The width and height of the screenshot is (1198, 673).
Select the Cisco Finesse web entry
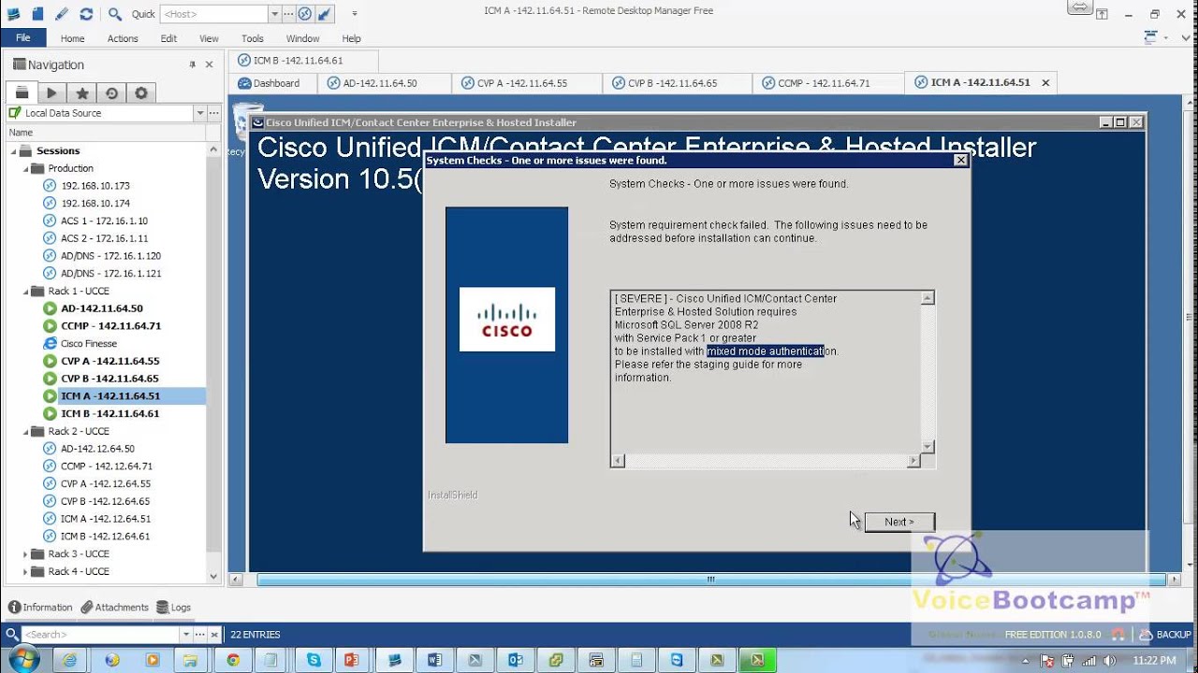(x=88, y=343)
